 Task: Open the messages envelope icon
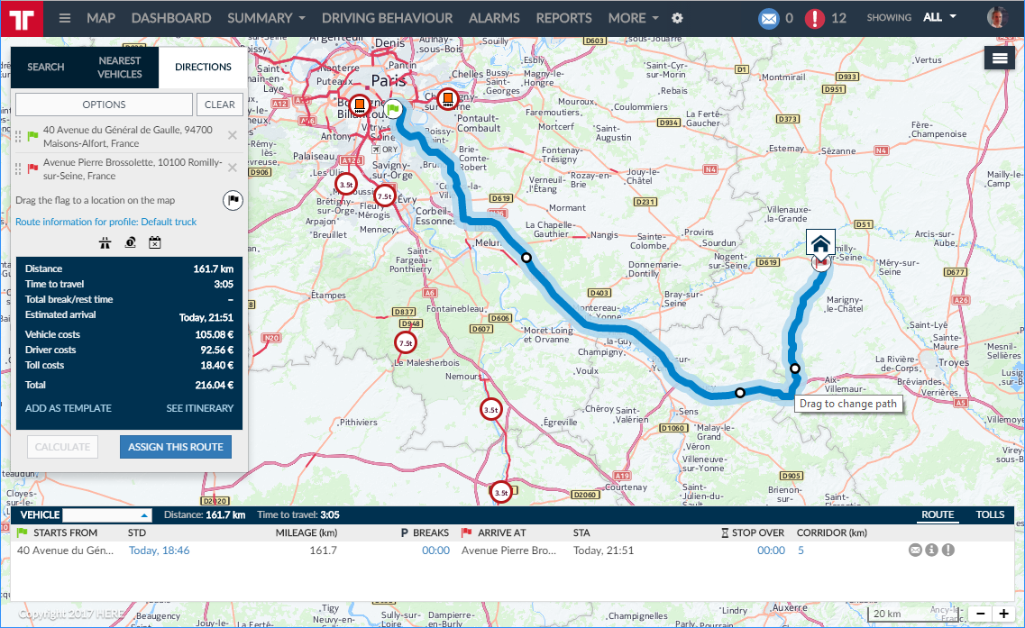pyautogui.click(x=768, y=18)
